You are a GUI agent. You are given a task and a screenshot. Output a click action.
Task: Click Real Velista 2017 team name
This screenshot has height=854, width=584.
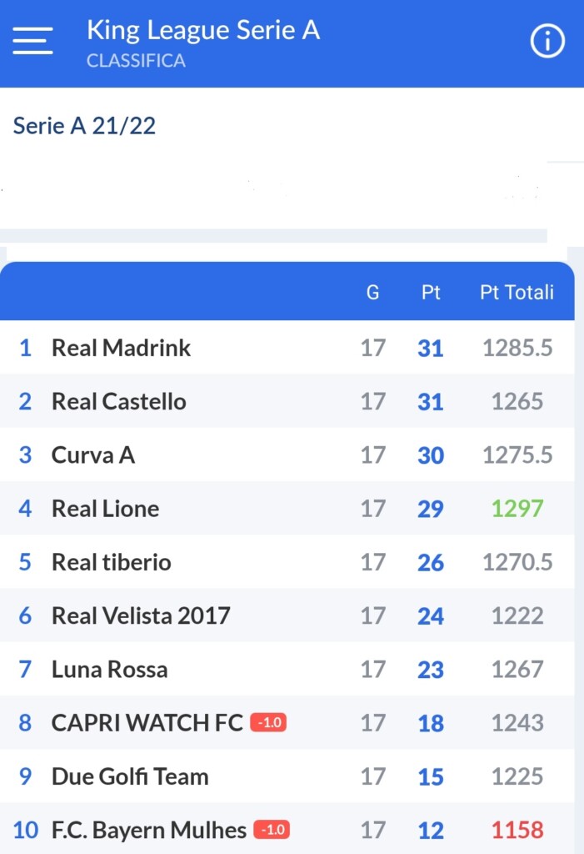coord(141,615)
